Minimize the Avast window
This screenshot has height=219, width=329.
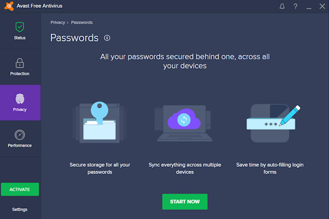point(308,6)
